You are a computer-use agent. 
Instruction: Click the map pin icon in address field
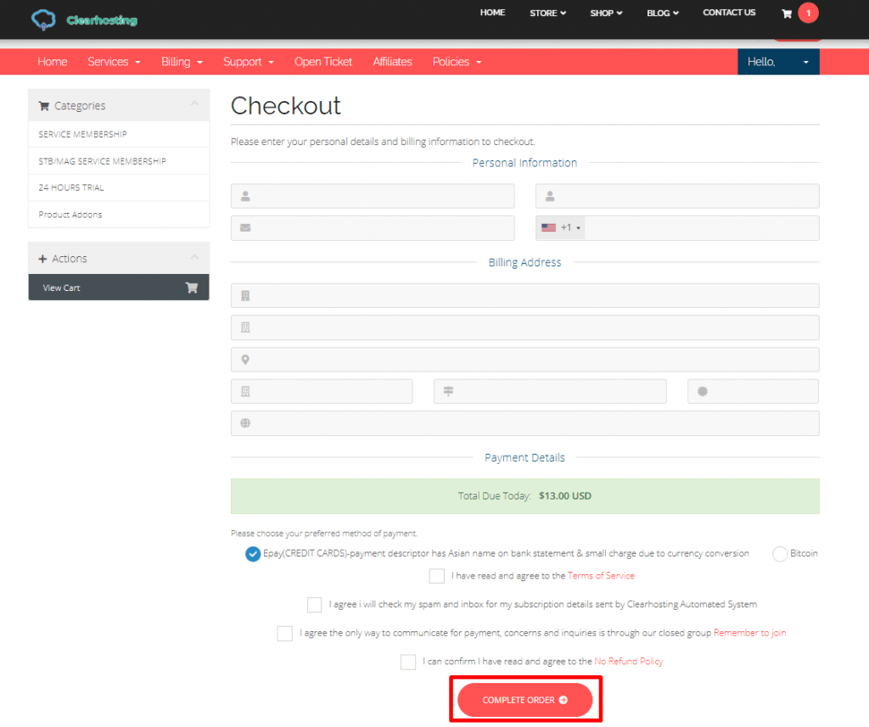(x=245, y=360)
